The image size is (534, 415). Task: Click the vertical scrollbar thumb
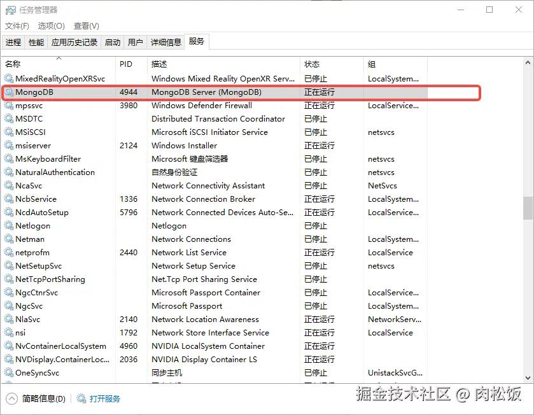(528, 208)
